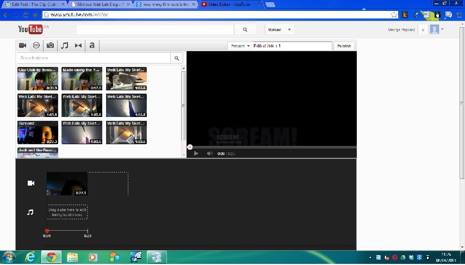Screen dimensions: 465x265
Task: Open the Upload dropdown arrow
Action: pos(289,29)
